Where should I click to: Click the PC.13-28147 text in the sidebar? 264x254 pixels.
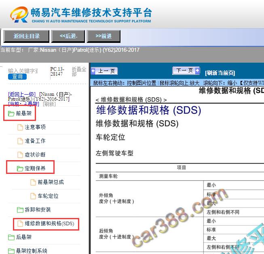(57, 72)
